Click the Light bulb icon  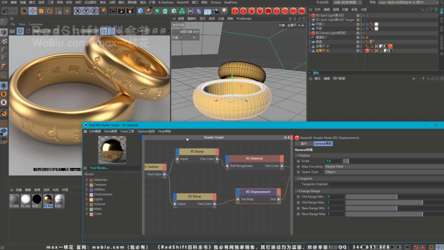(x=224, y=11)
